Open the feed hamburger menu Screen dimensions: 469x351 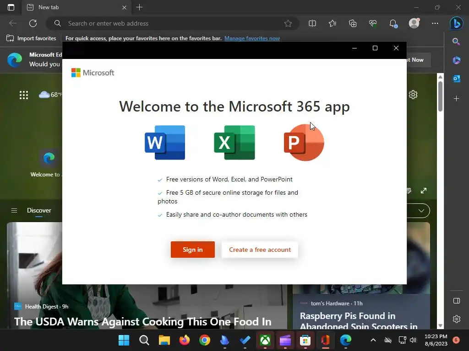(x=14, y=210)
